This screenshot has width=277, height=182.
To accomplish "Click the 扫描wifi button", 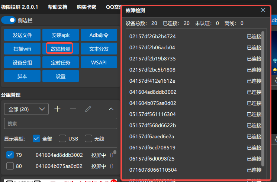I will coord(22,49).
